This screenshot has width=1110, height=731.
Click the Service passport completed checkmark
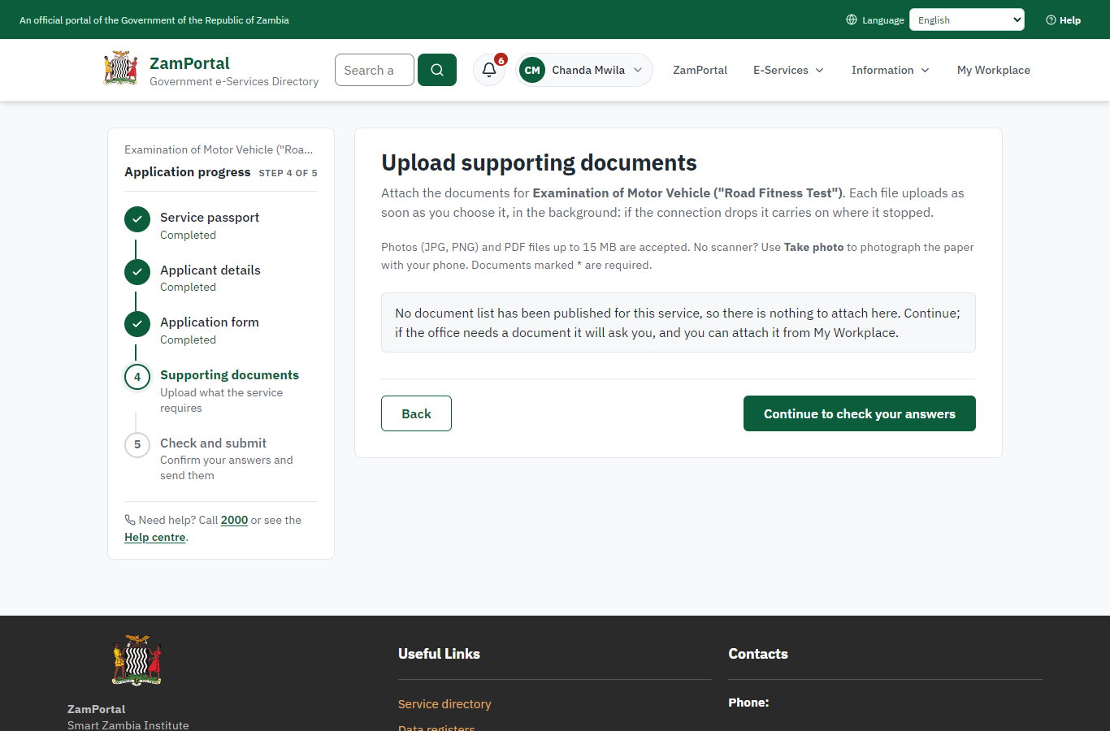coord(137,219)
